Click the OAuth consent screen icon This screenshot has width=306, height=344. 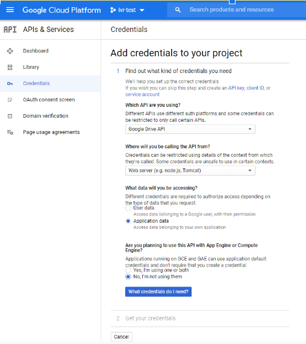tap(10, 100)
